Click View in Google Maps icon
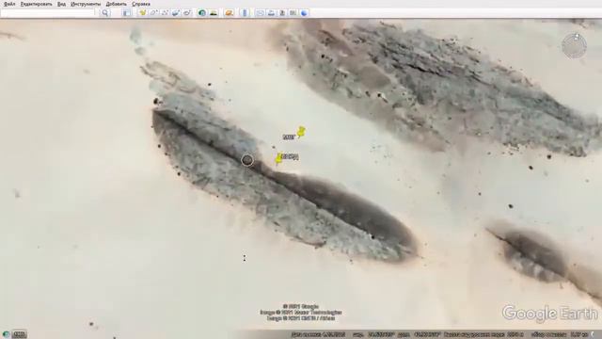602x339 pixels. point(293,12)
